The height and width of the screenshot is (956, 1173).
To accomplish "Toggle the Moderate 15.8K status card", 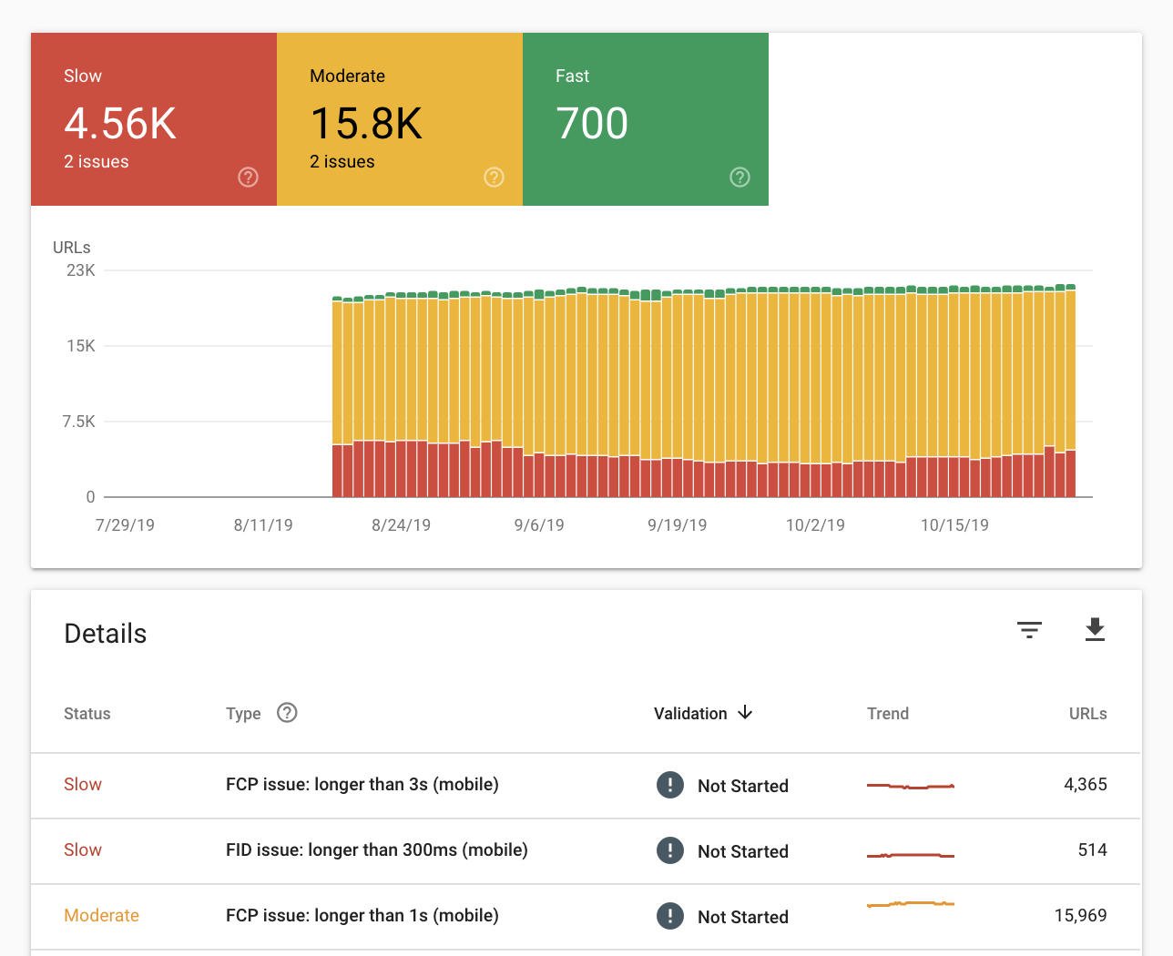I will (400, 119).
